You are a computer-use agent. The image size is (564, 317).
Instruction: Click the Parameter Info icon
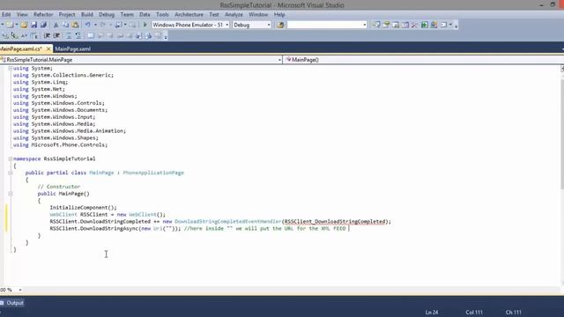[x=14, y=35]
